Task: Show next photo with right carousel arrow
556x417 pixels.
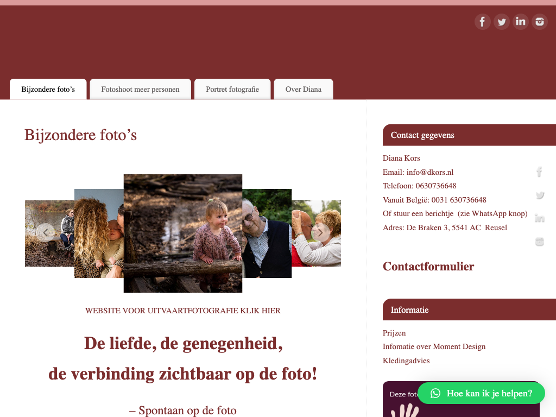Action: [320, 232]
